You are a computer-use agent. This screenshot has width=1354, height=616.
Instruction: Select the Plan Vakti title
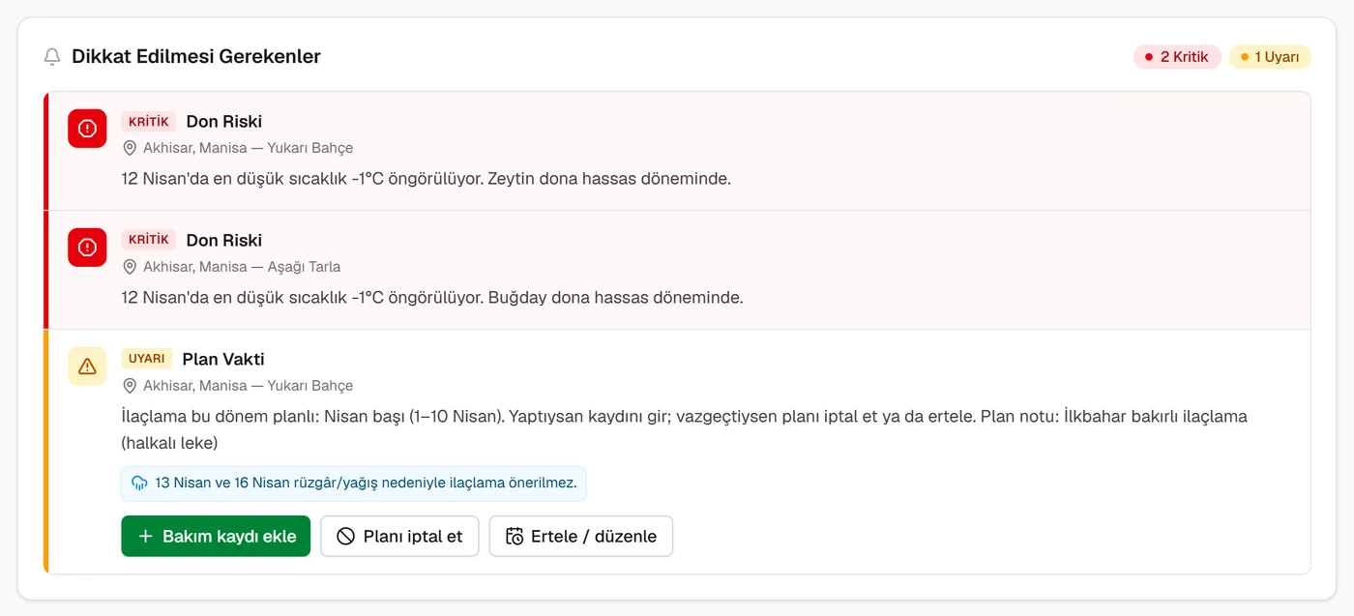click(223, 359)
